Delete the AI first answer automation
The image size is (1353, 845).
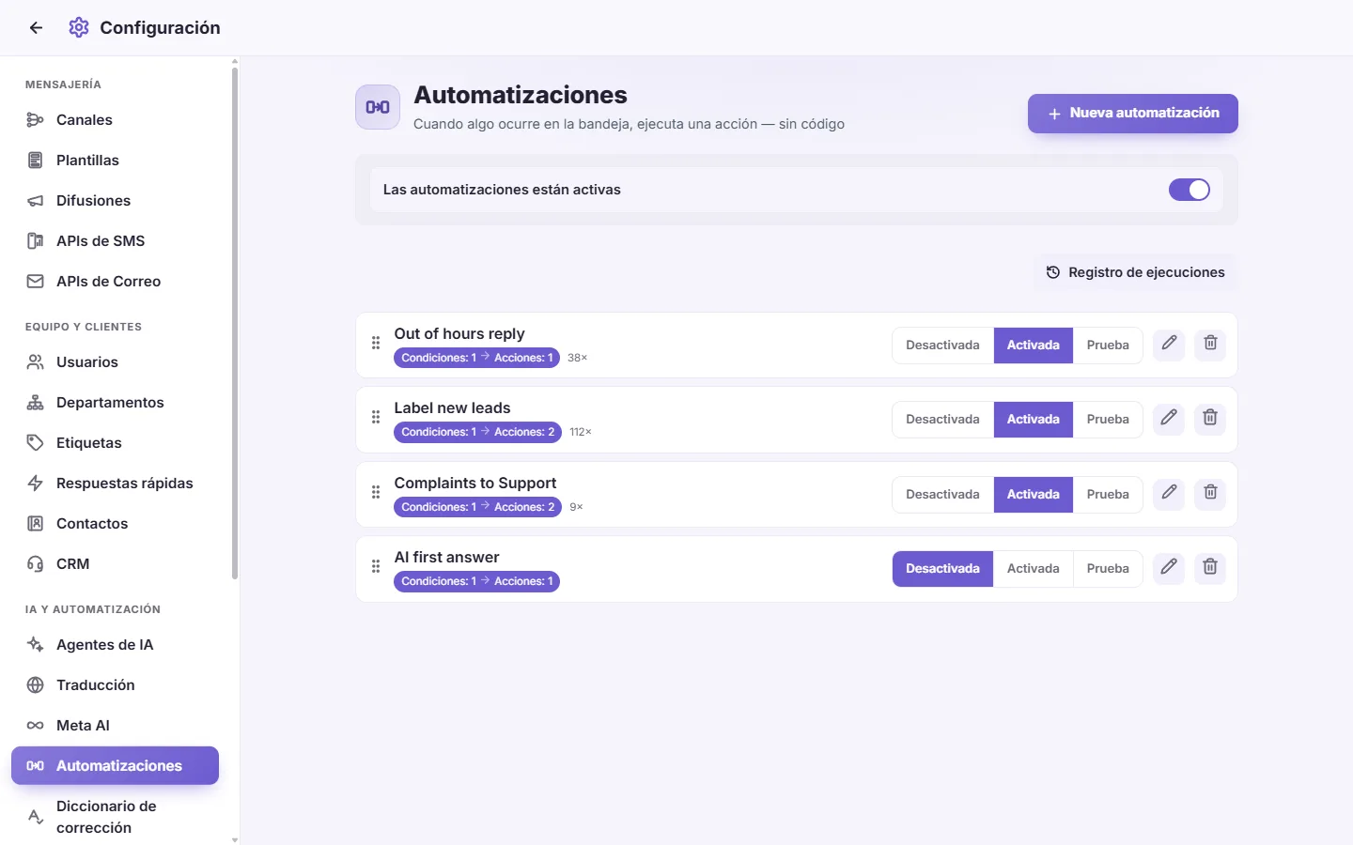[1210, 567]
